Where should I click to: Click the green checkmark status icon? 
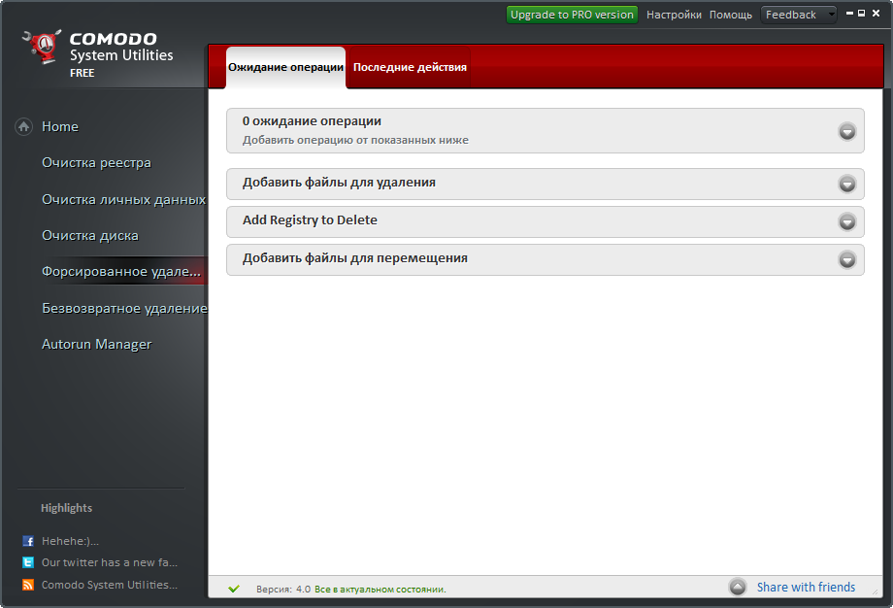[234, 589]
